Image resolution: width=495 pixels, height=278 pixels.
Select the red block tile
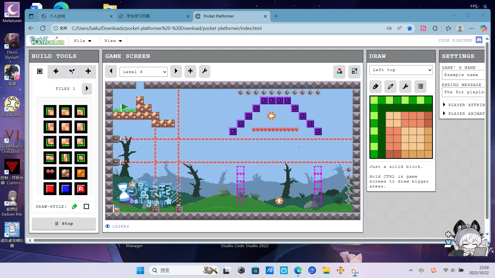[x=50, y=189]
